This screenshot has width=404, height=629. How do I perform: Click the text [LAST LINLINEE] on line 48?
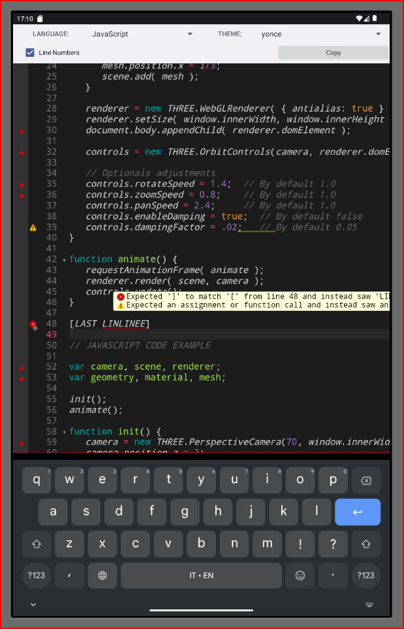pyautogui.click(x=110, y=324)
